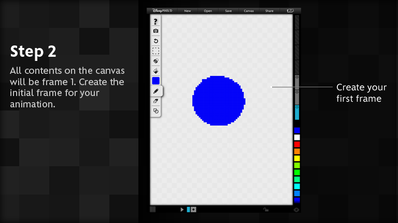The height and width of the screenshot is (223, 398).
Task: Select the paint bucket fill tool
Action: click(156, 71)
